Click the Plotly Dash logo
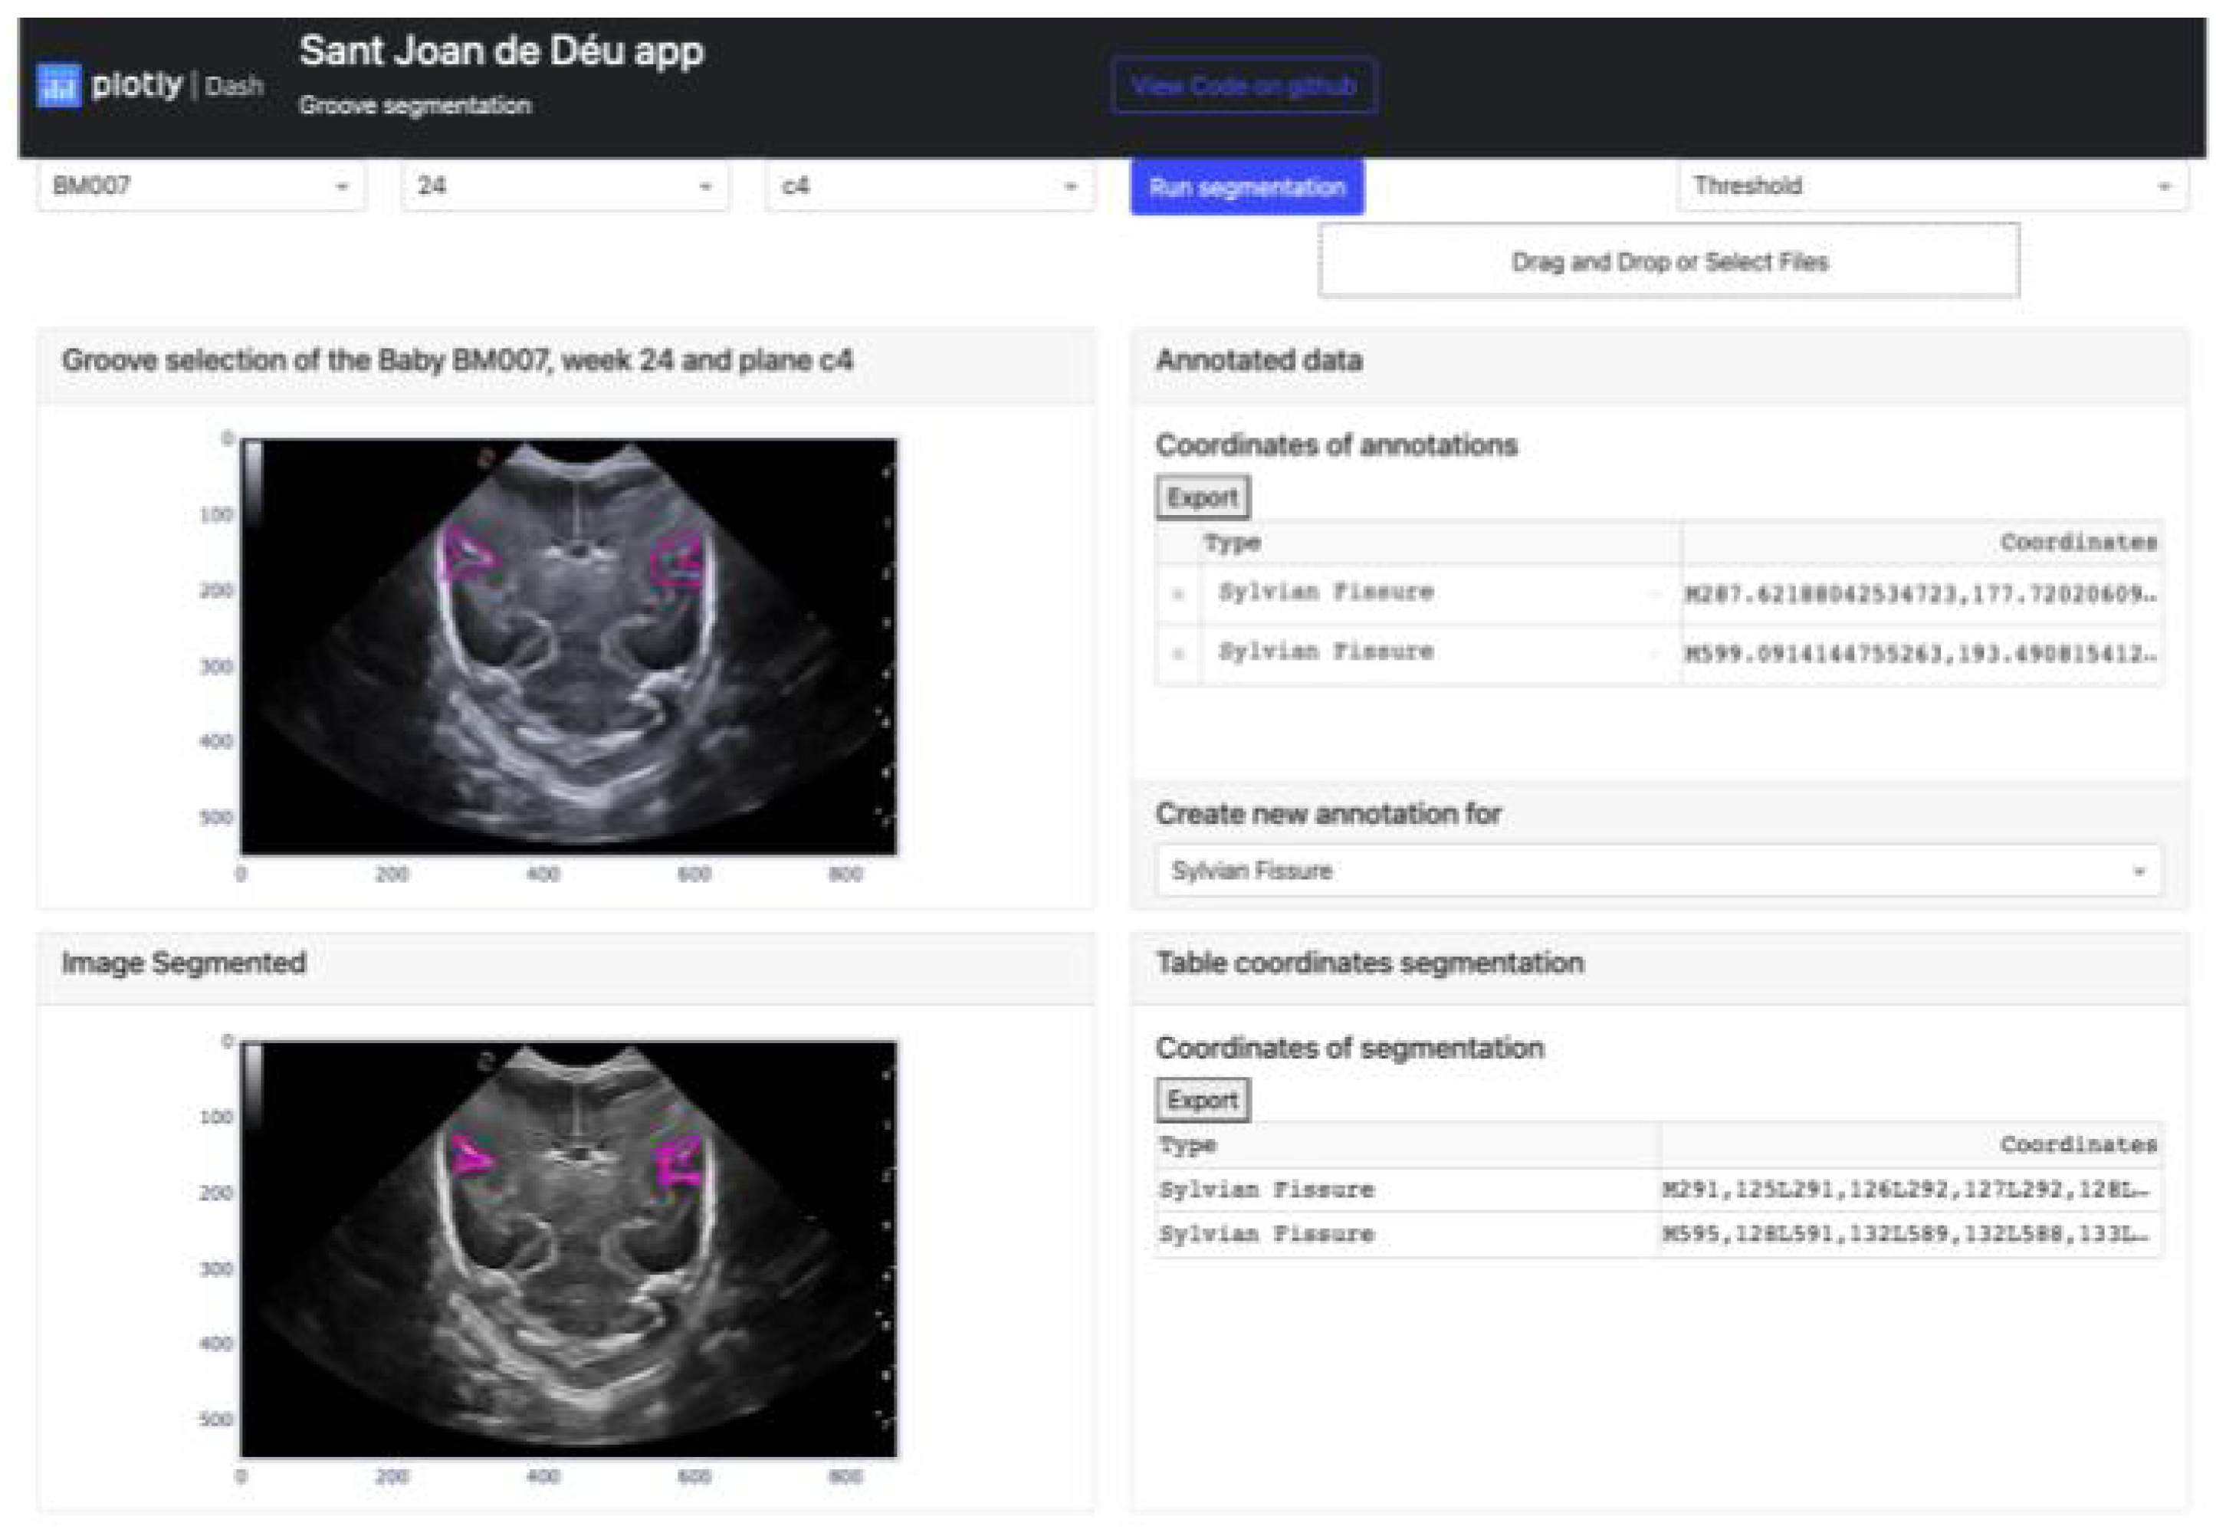2216x1536 pixels. click(x=149, y=87)
